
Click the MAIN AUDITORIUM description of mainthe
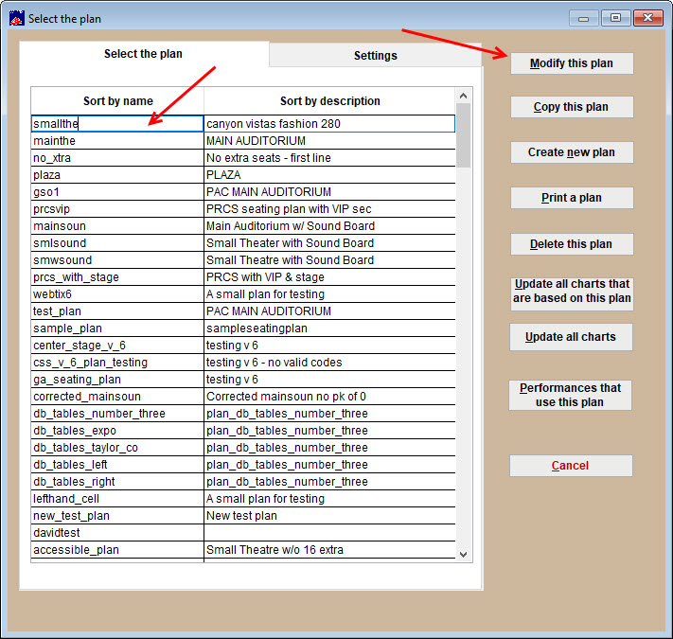(x=329, y=141)
